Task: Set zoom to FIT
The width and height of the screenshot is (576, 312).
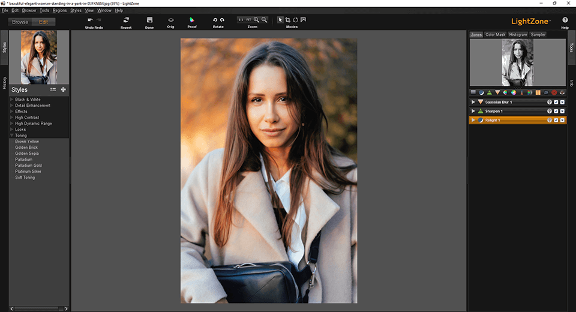Action: [x=248, y=20]
